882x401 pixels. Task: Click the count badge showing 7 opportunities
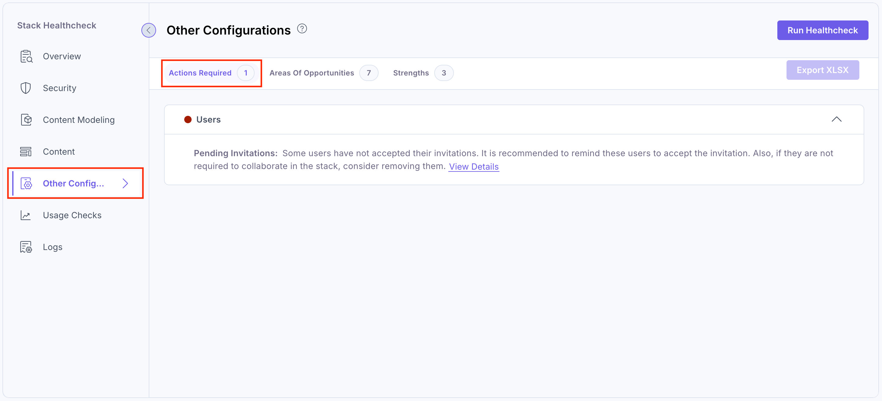pyautogui.click(x=369, y=72)
